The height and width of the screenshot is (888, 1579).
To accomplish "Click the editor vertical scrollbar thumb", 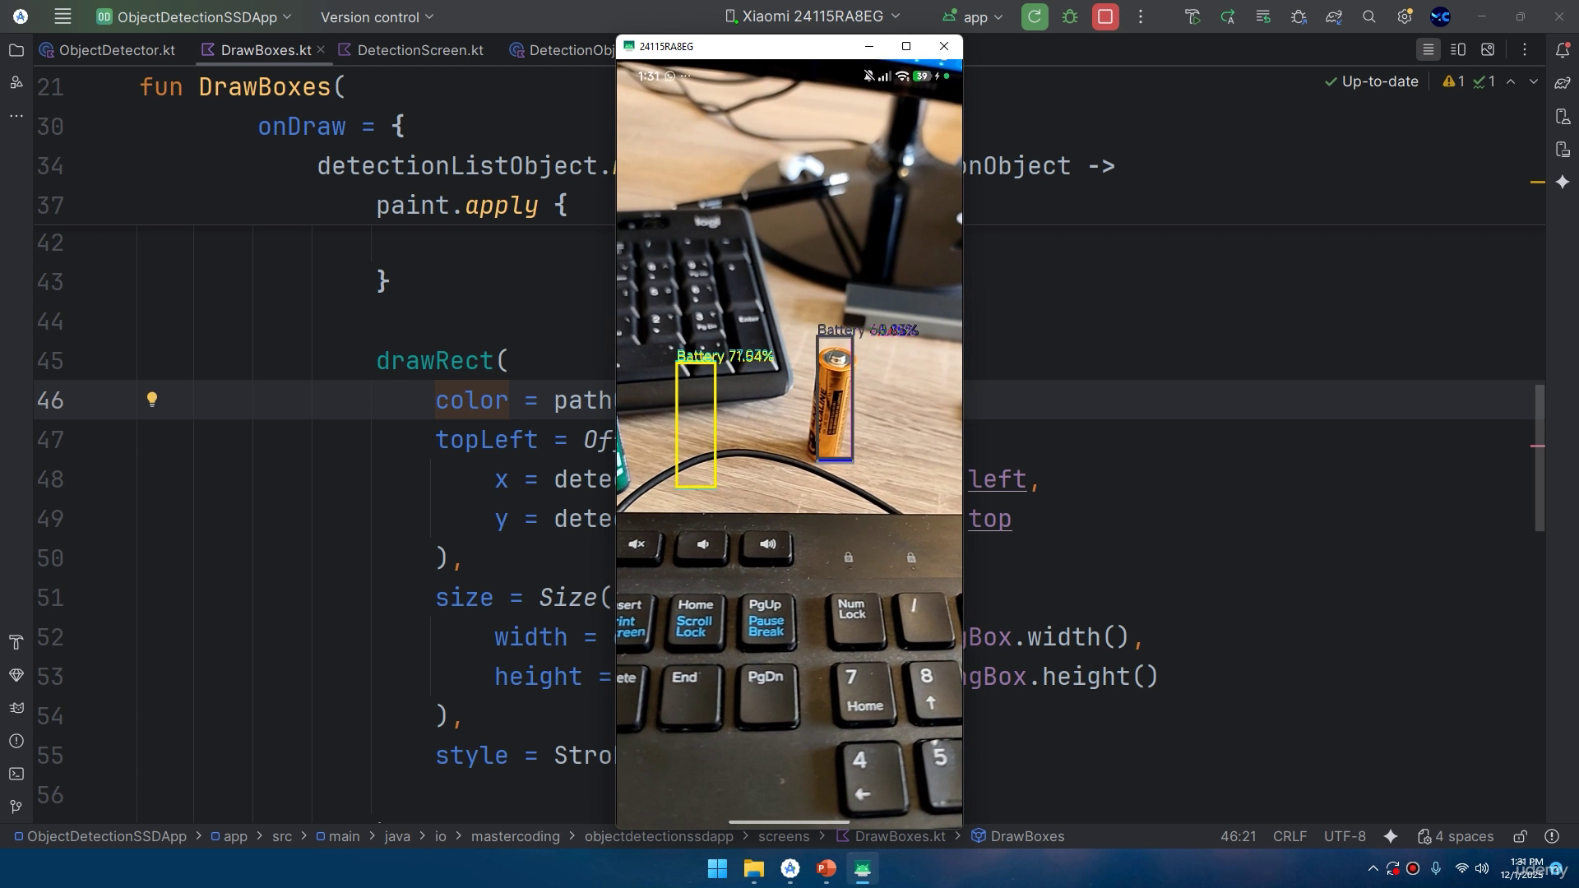I will point(1540,458).
